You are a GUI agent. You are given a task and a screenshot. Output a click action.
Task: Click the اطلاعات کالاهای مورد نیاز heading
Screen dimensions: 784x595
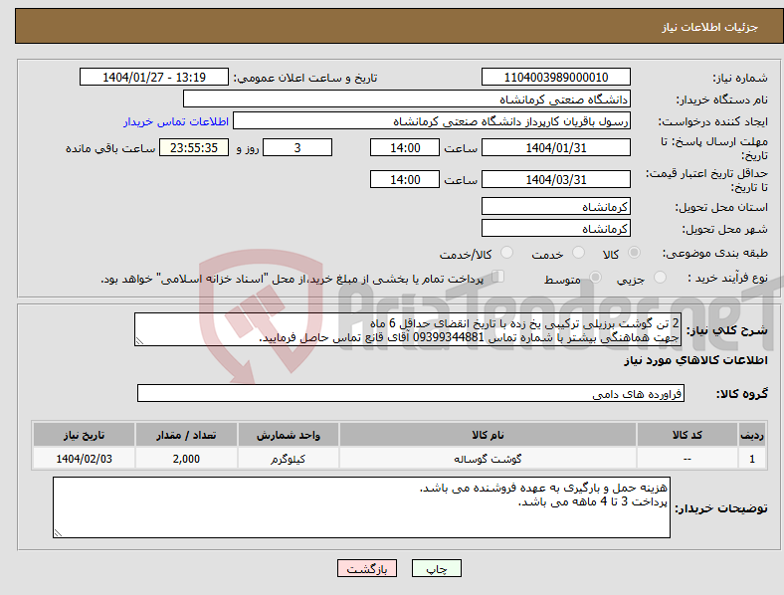[x=696, y=360]
